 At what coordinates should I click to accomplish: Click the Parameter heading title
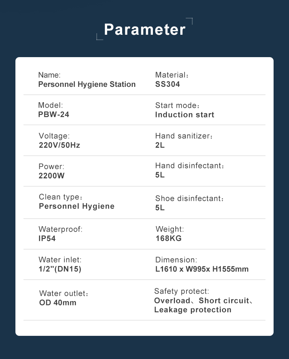point(144,30)
